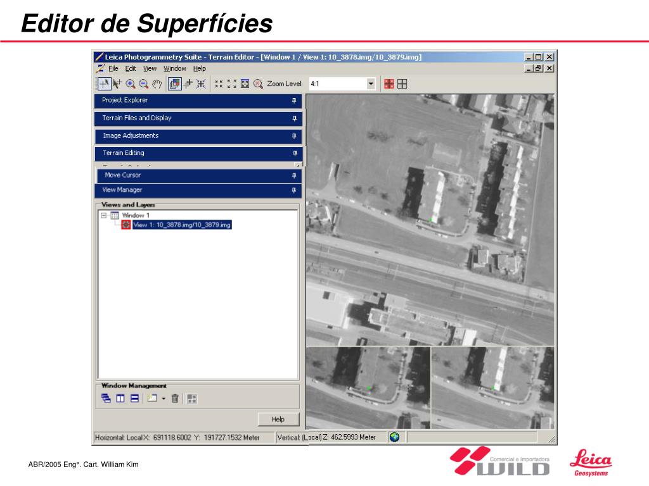Pin the Terrain Files and Display panel

(x=294, y=118)
